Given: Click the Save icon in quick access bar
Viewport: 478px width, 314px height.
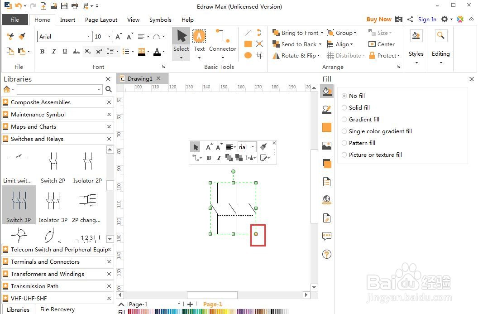Looking at the screenshot, I should tap(64, 6).
